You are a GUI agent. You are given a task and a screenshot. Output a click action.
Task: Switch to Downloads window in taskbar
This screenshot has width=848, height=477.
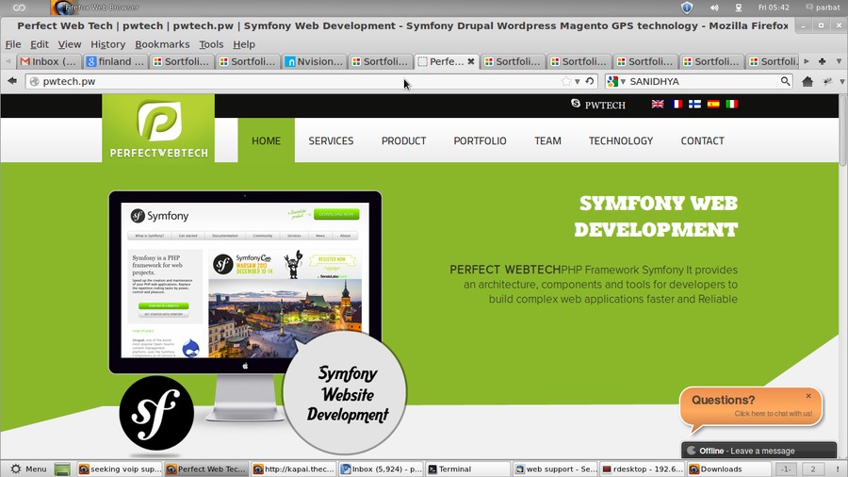[728, 469]
